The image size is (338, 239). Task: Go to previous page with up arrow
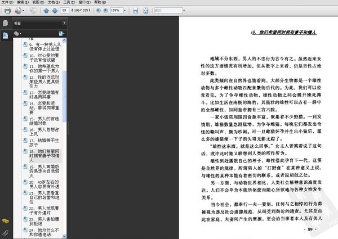[46, 11]
